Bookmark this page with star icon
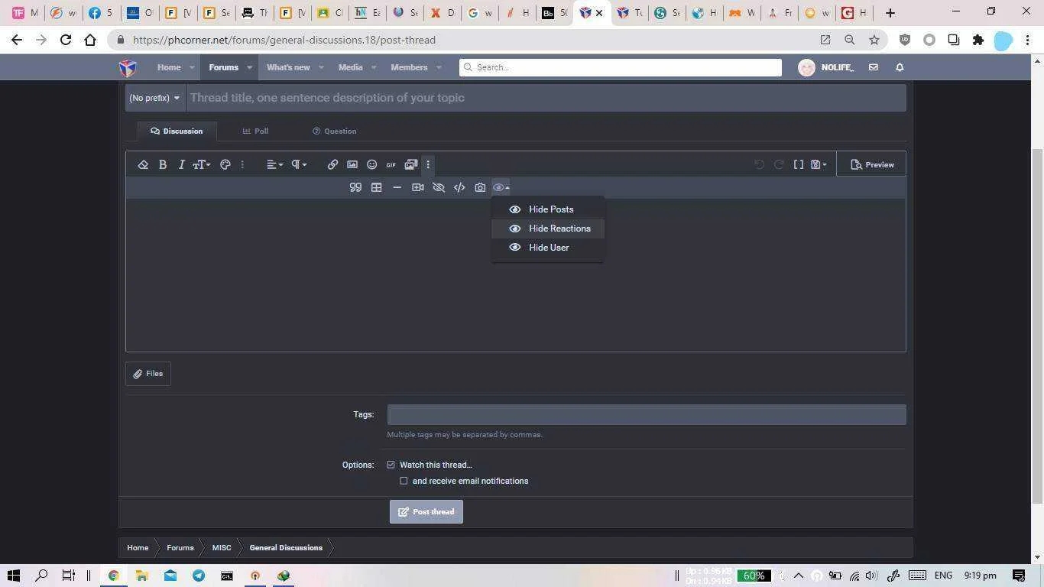Screen dimensions: 1044x587 click(x=874, y=40)
